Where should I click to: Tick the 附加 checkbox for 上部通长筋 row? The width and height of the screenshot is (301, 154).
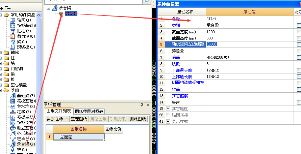299,76
